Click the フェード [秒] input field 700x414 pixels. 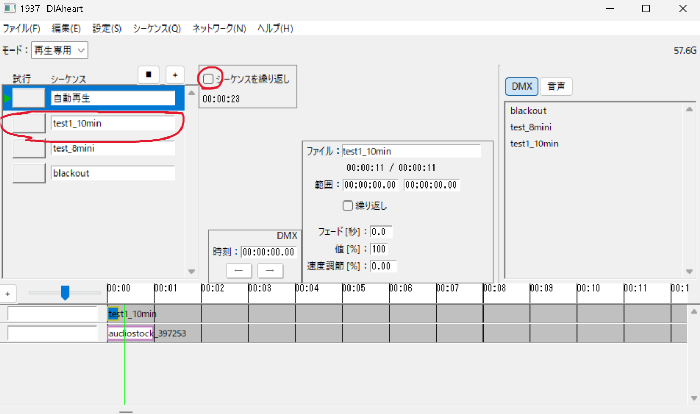pyautogui.click(x=381, y=232)
